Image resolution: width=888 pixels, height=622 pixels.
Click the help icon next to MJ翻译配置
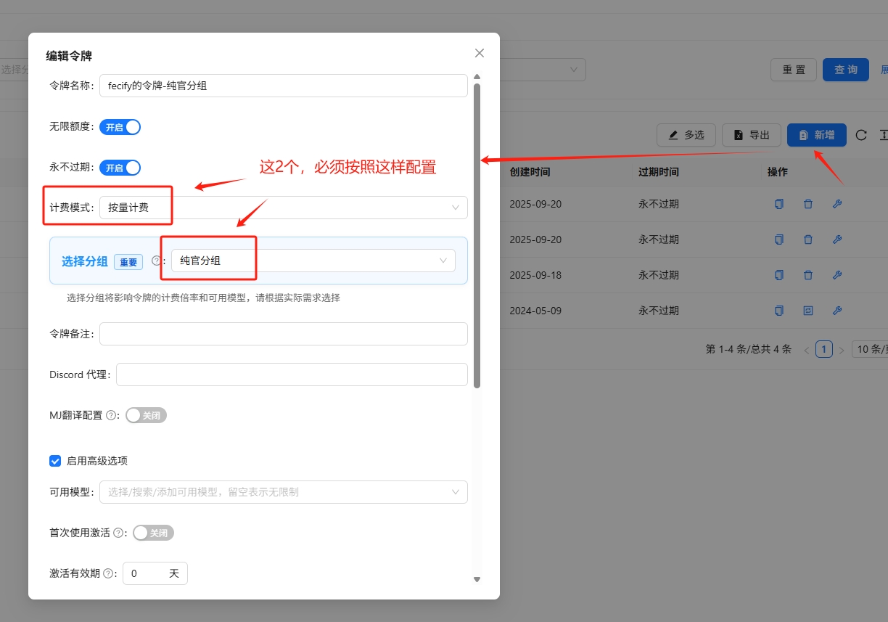click(x=111, y=416)
